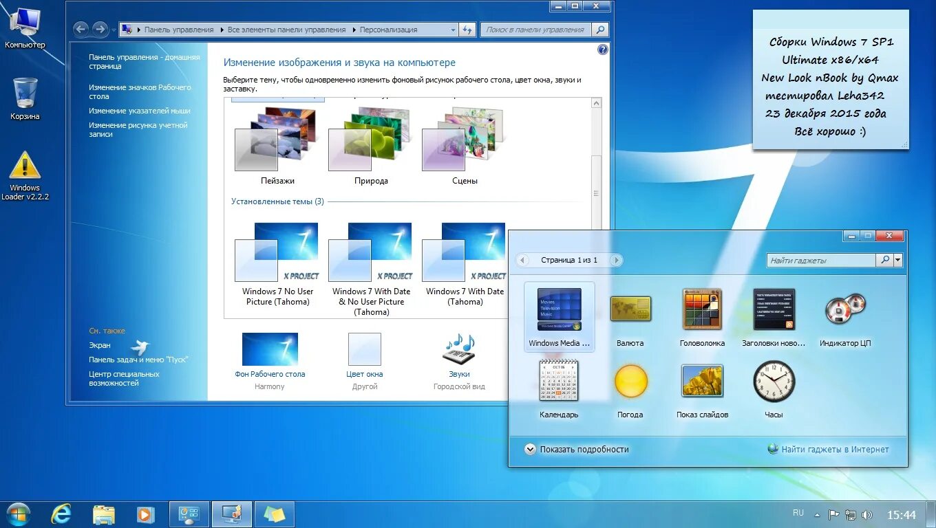Click the Персонализация breadcrumb segment
Image resolution: width=936 pixels, height=528 pixels.
[388, 30]
